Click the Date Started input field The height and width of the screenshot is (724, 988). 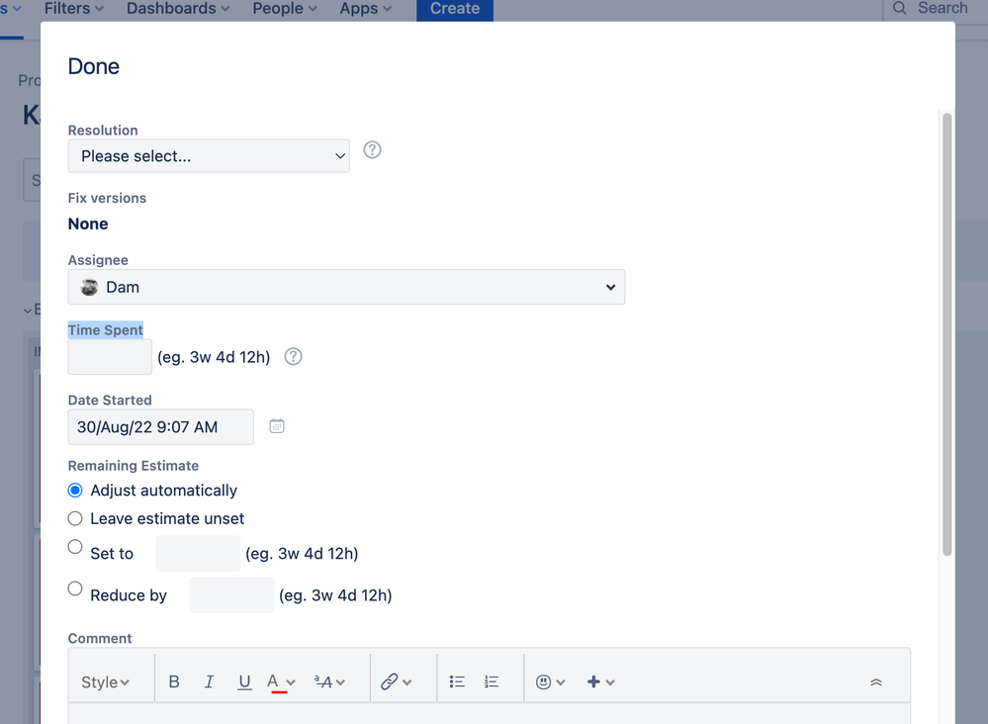point(160,426)
